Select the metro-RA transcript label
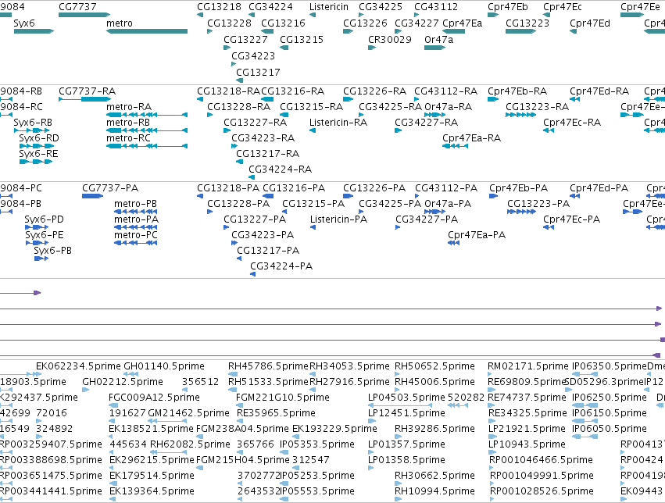This screenshot has width=665, height=503. [x=128, y=107]
